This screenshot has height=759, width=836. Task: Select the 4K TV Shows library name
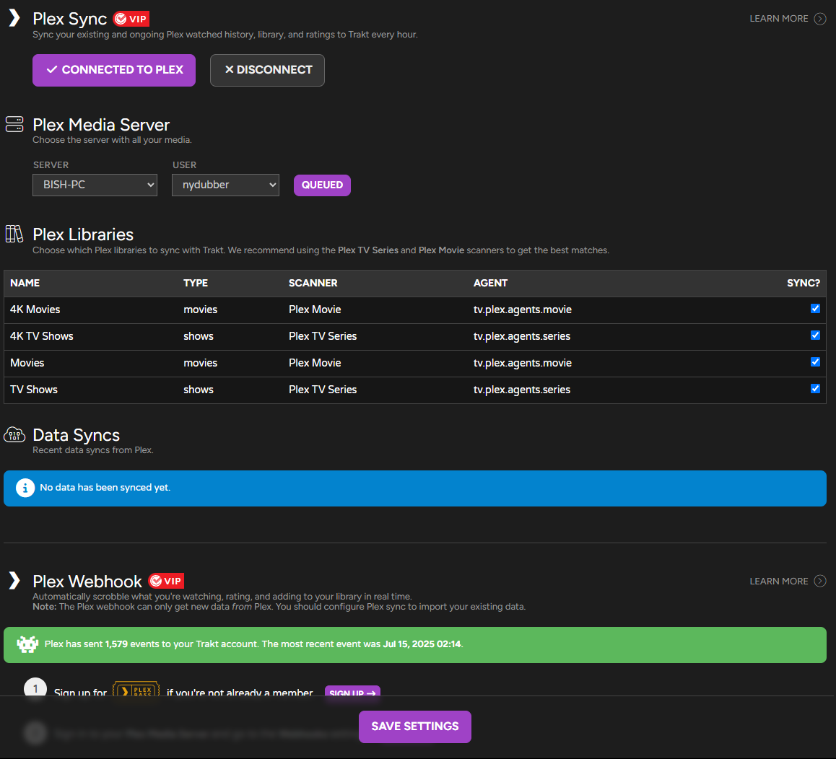(x=42, y=336)
